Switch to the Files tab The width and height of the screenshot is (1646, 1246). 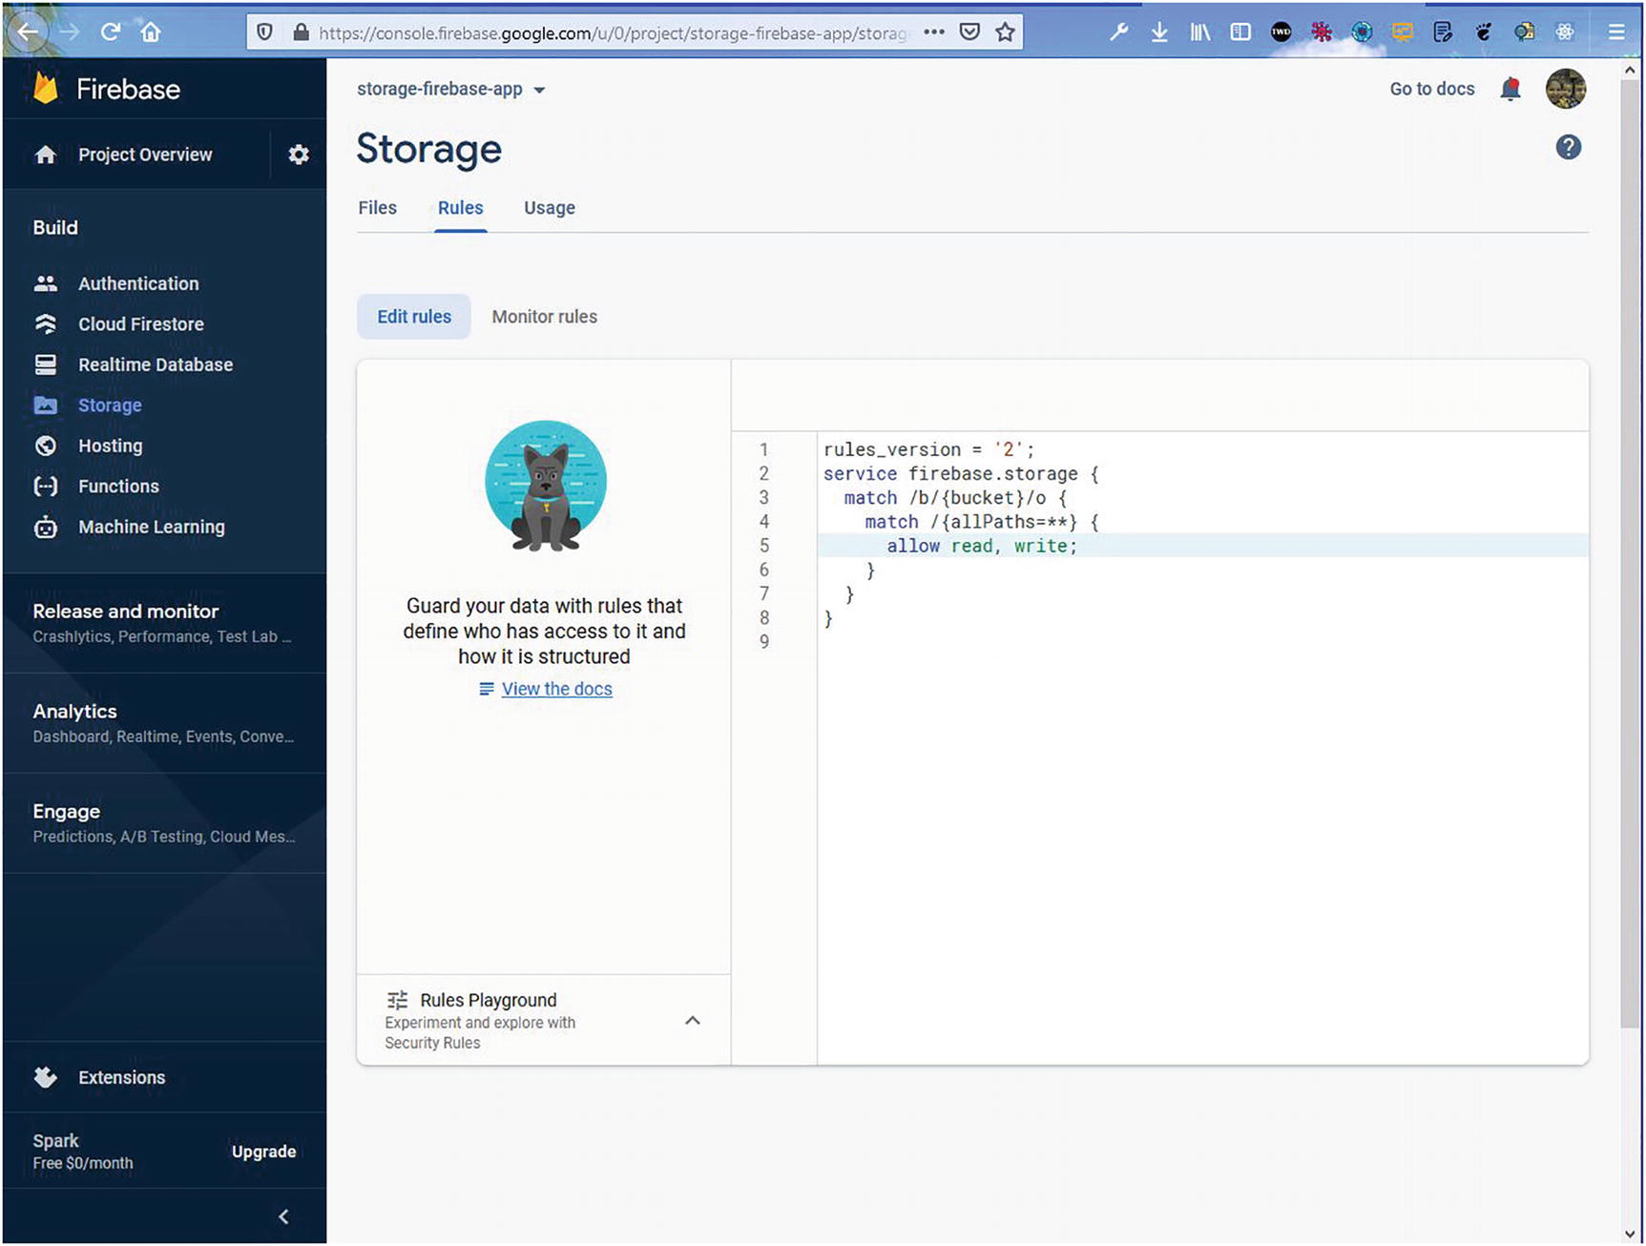[x=377, y=208]
